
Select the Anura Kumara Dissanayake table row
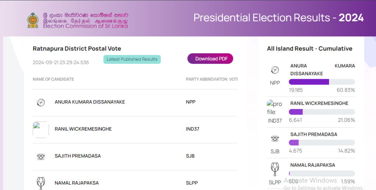[135, 102]
